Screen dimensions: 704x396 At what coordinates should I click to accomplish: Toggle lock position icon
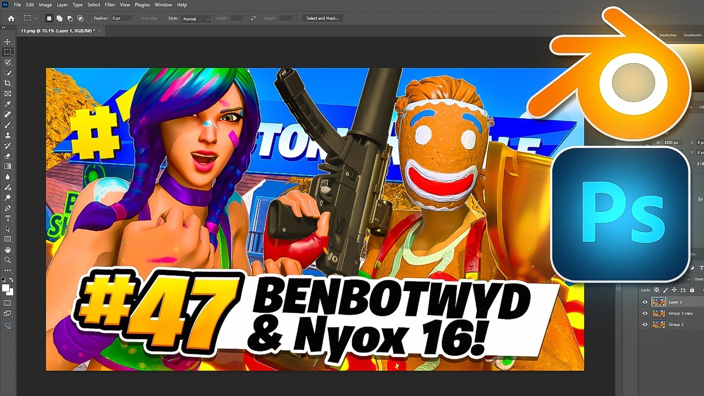pos(674,290)
